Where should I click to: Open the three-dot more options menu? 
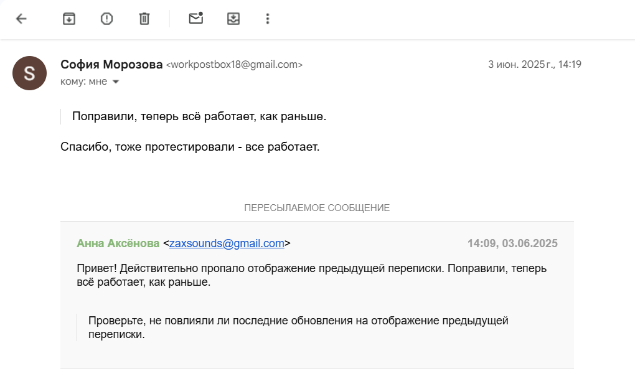point(268,19)
